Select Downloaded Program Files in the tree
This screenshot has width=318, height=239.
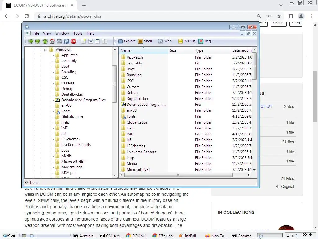point(83,100)
